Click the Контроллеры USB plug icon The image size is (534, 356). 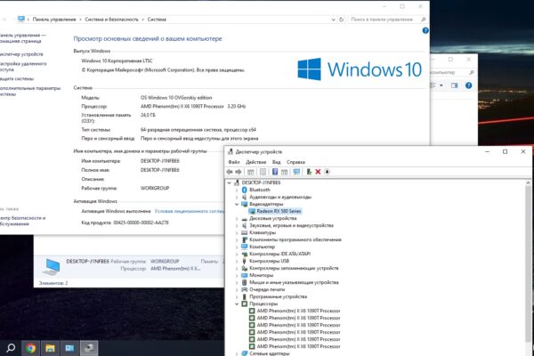(244, 261)
